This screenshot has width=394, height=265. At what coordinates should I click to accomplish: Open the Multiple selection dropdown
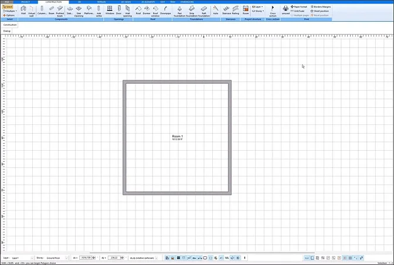pos(10,11)
